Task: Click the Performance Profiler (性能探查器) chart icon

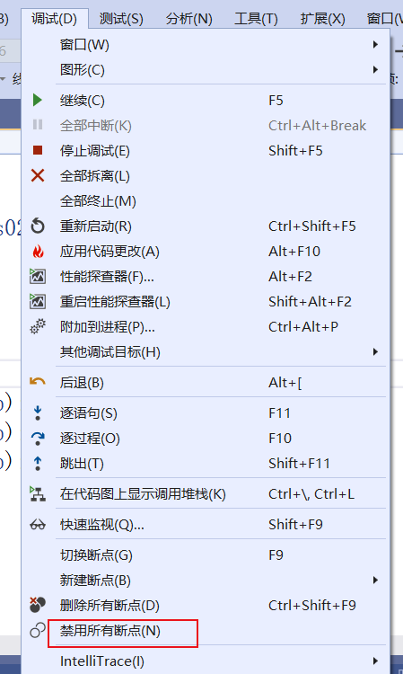Action: 38,276
